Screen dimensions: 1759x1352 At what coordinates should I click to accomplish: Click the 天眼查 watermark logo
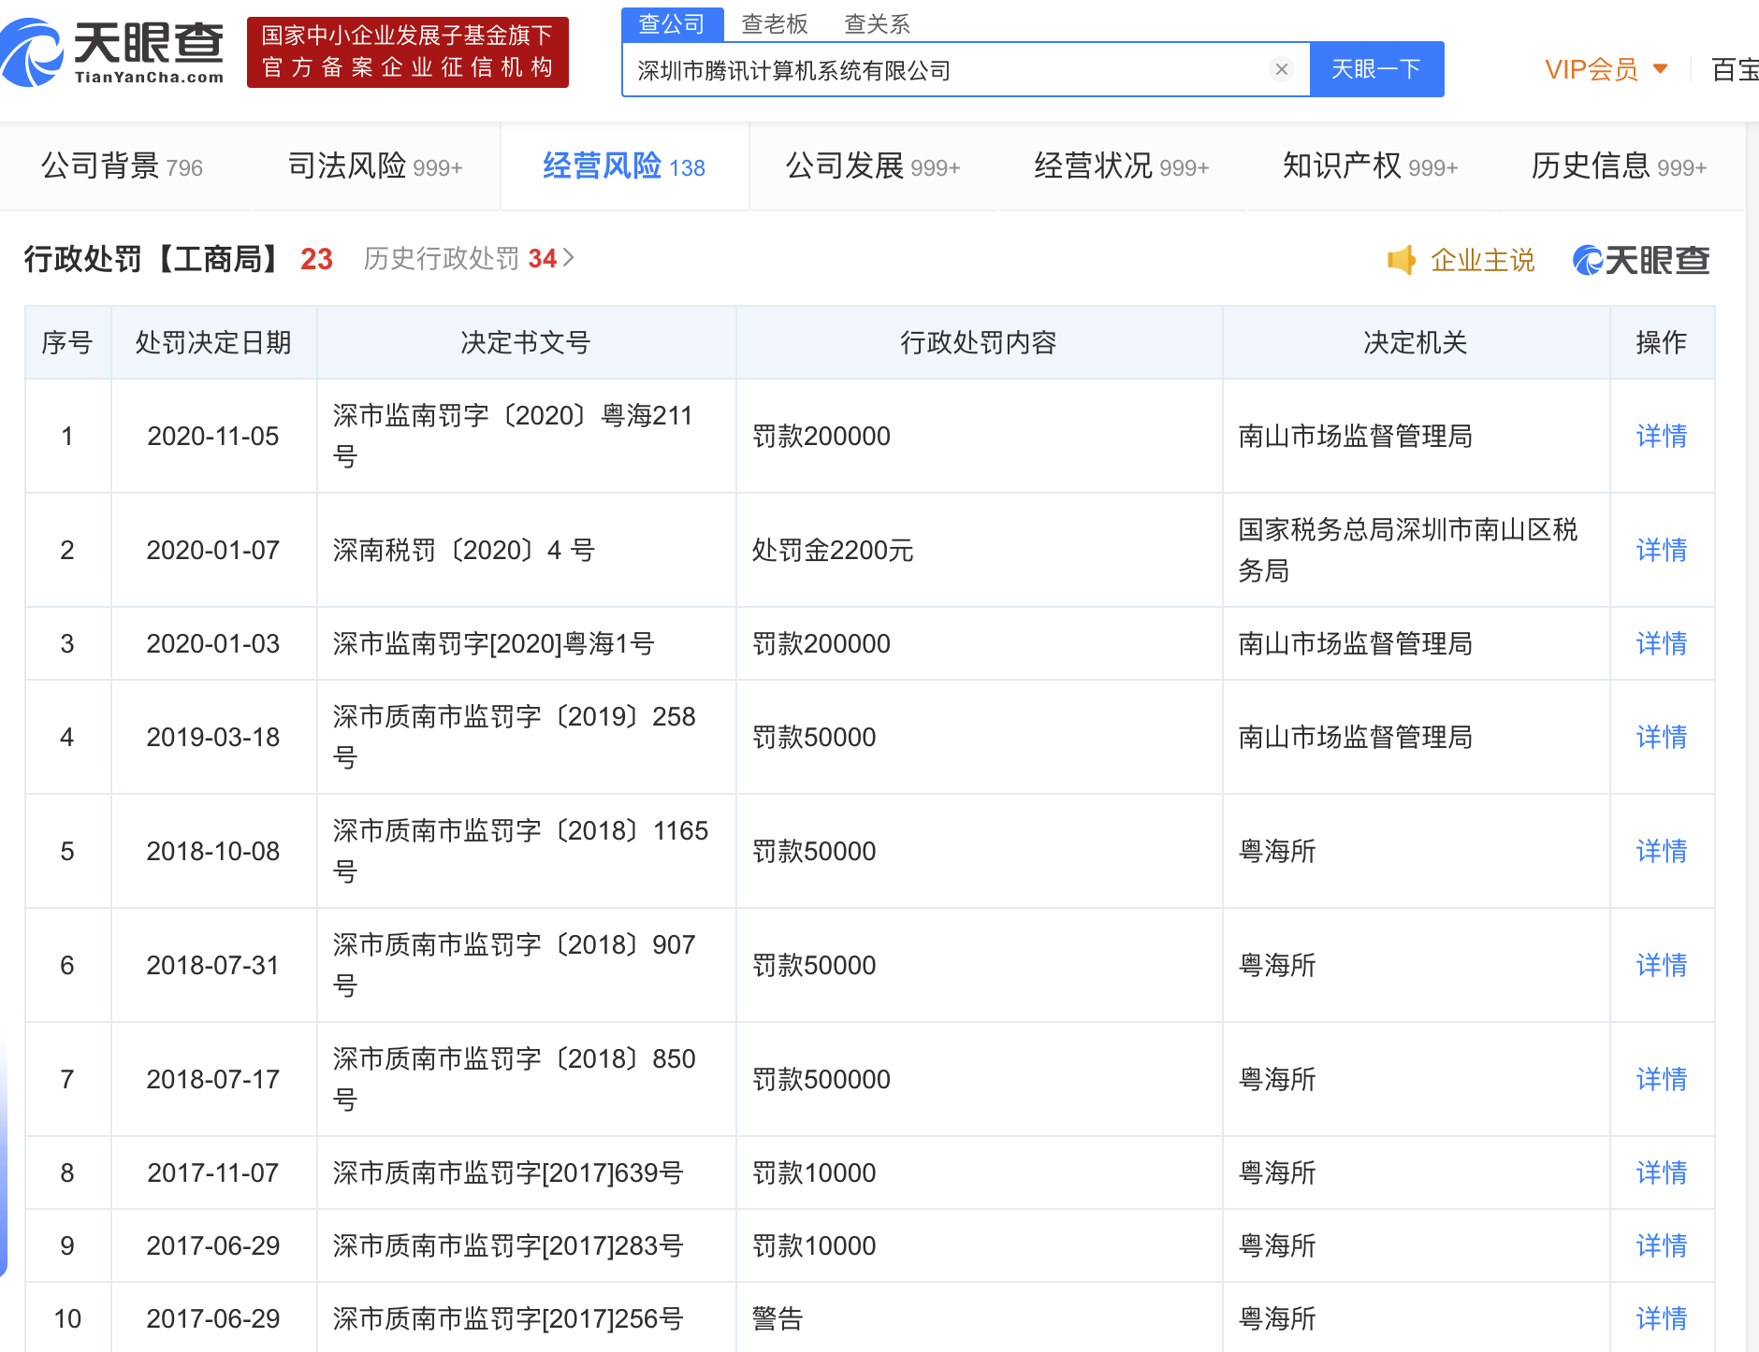pos(1641,260)
